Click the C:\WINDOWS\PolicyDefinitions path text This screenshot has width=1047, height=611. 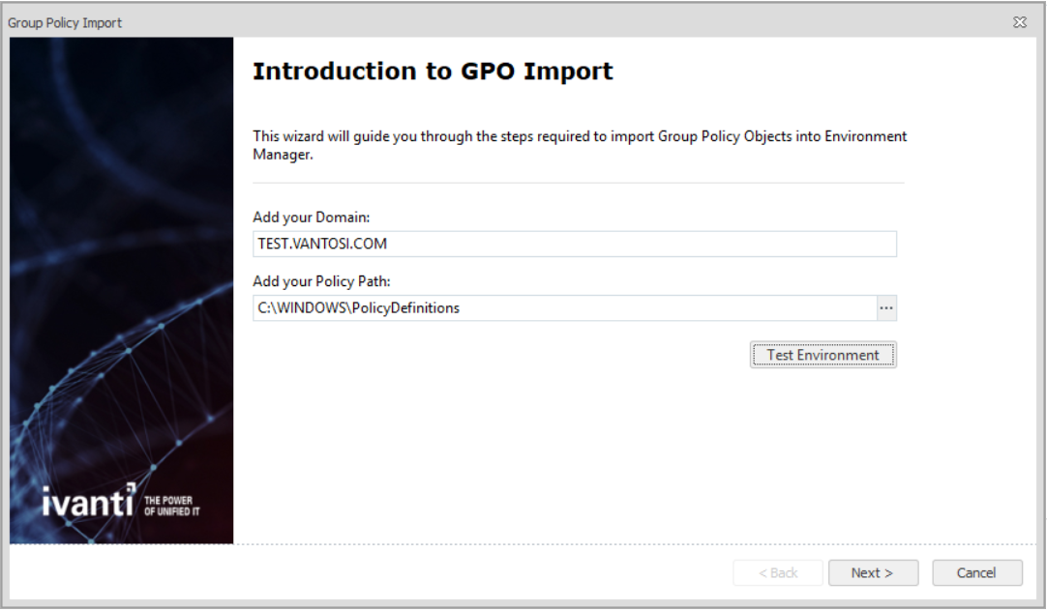click(x=358, y=308)
